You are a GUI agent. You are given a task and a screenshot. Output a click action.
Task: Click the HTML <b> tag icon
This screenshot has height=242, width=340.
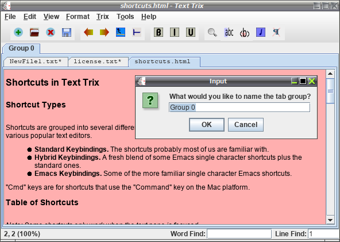245,33
